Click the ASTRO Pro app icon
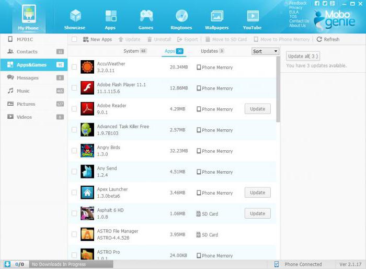Viewport: 366px width, 269px height. coord(87,254)
